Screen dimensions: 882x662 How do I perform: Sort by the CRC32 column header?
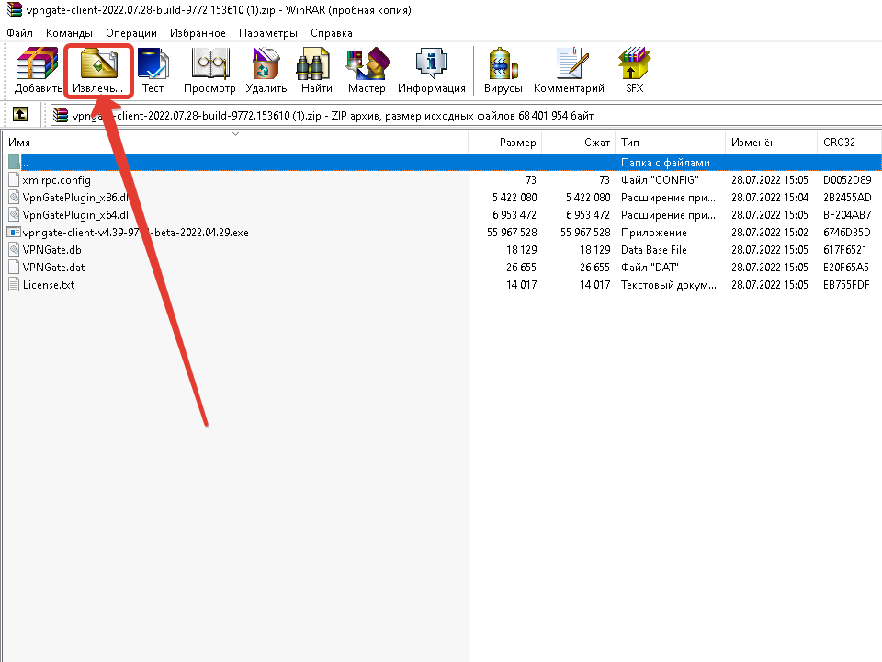(x=849, y=142)
